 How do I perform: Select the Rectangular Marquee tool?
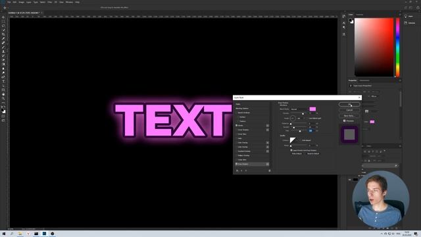click(3, 22)
